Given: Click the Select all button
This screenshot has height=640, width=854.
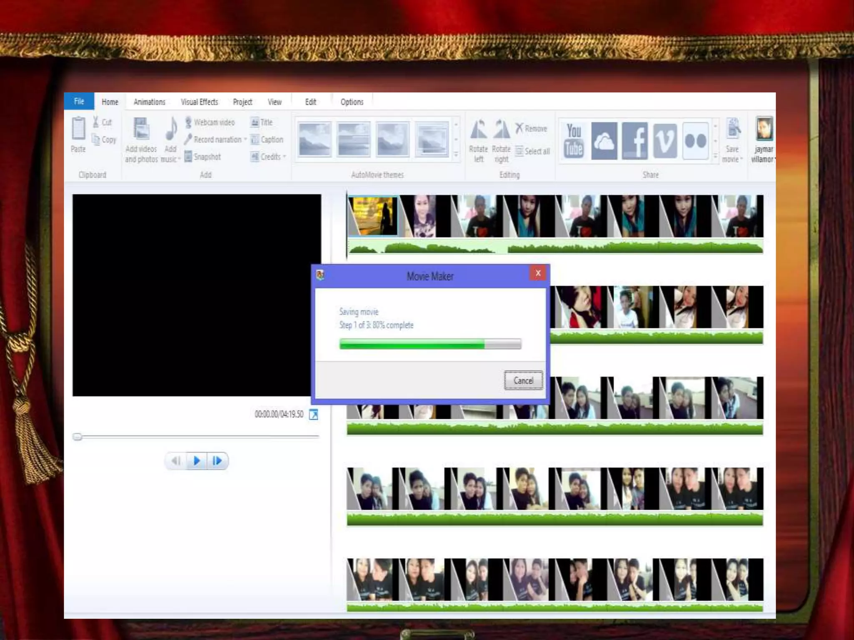Looking at the screenshot, I should pos(532,151).
